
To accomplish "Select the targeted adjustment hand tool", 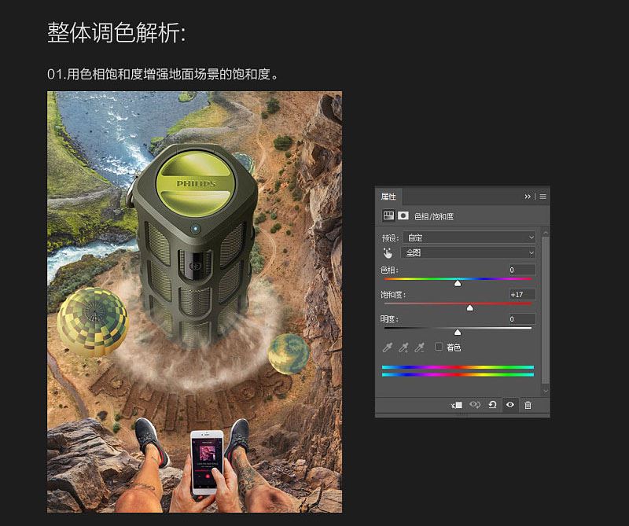I will coord(388,252).
